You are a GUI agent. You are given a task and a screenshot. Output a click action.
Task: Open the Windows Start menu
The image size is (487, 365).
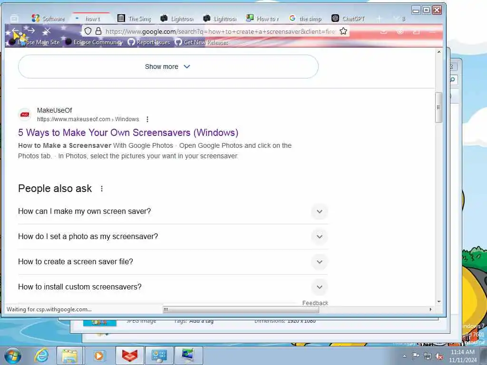[13, 355]
